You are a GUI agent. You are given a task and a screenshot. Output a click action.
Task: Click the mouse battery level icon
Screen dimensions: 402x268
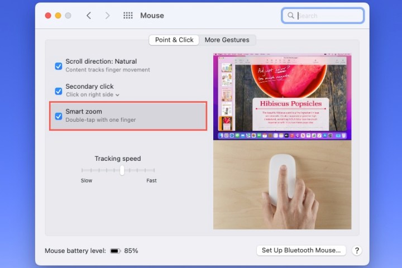click(115, 251)
